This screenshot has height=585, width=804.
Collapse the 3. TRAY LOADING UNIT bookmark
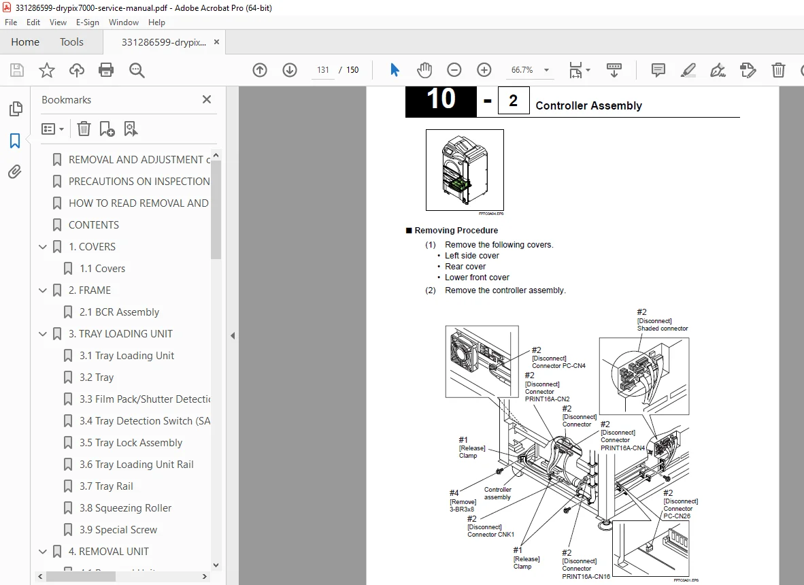coord(43,334)
